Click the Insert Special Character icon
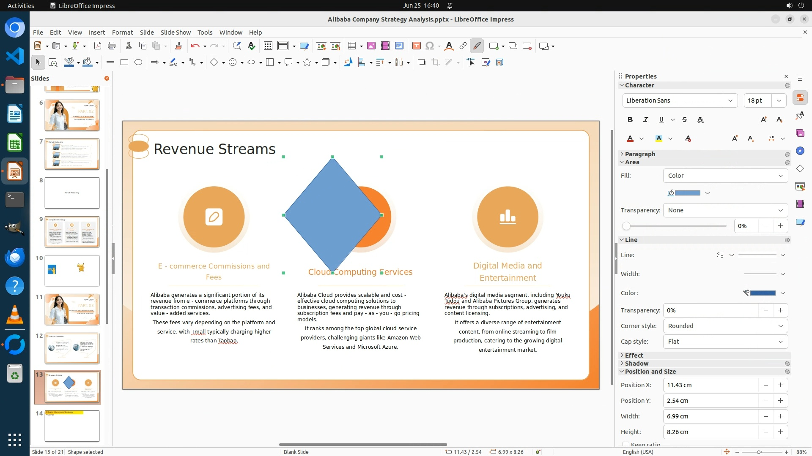Viewport: 812px width, 456px height. (x=430, y=46)
